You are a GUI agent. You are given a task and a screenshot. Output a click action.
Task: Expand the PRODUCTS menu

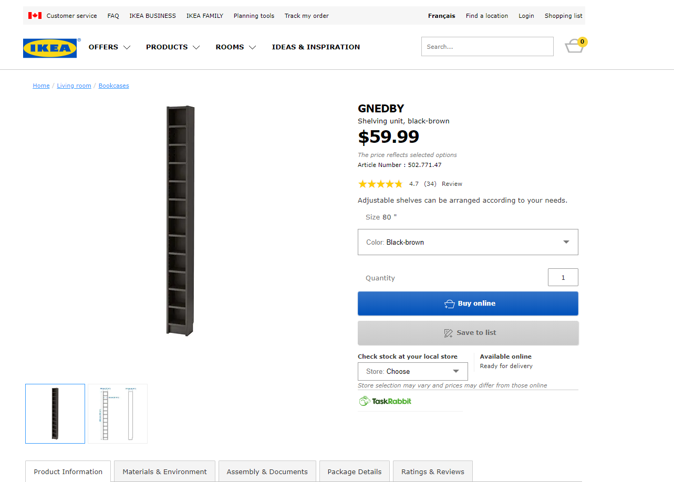point(173,47)
